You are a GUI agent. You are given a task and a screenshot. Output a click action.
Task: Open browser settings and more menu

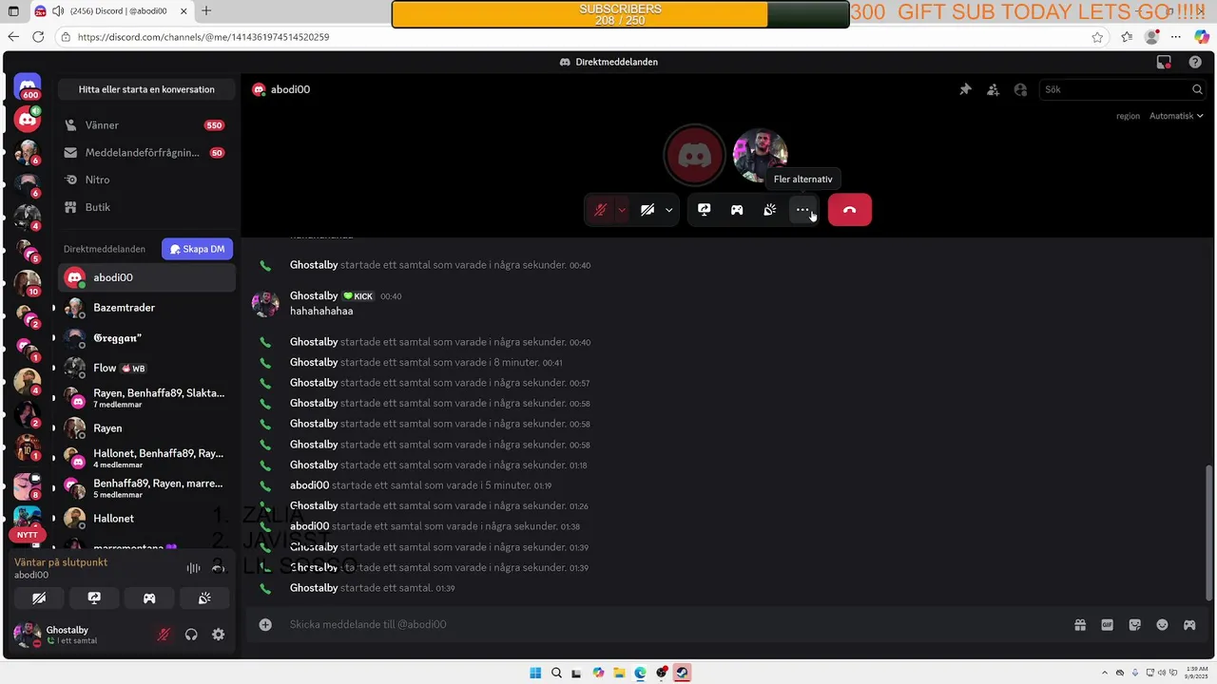click(1176, 37)
